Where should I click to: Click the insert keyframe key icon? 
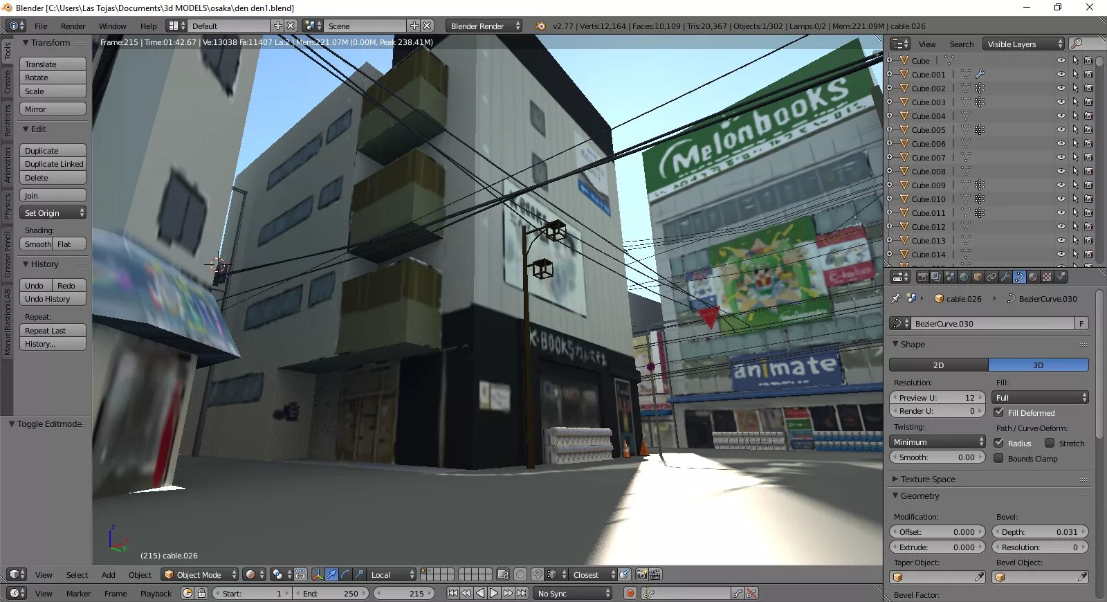(x=738, y=593)
